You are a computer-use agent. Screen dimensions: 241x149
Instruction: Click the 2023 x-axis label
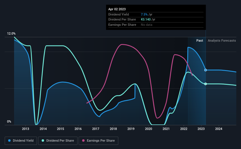[x=201, y=129]
